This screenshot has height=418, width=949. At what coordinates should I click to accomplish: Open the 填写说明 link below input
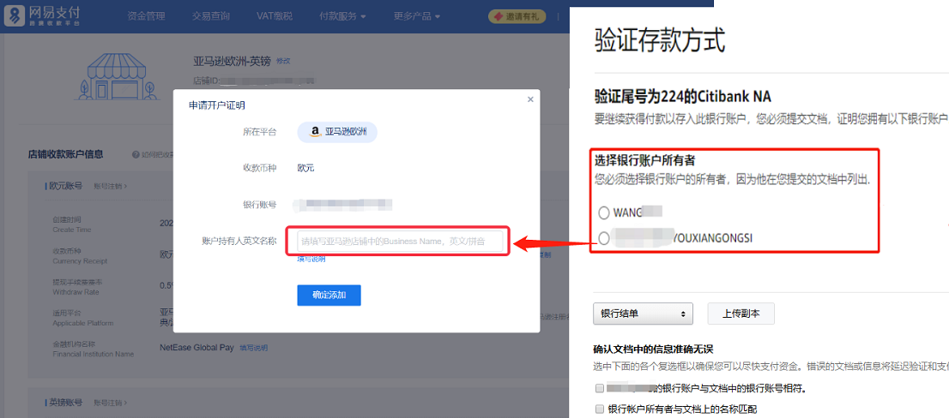(311, 259)
